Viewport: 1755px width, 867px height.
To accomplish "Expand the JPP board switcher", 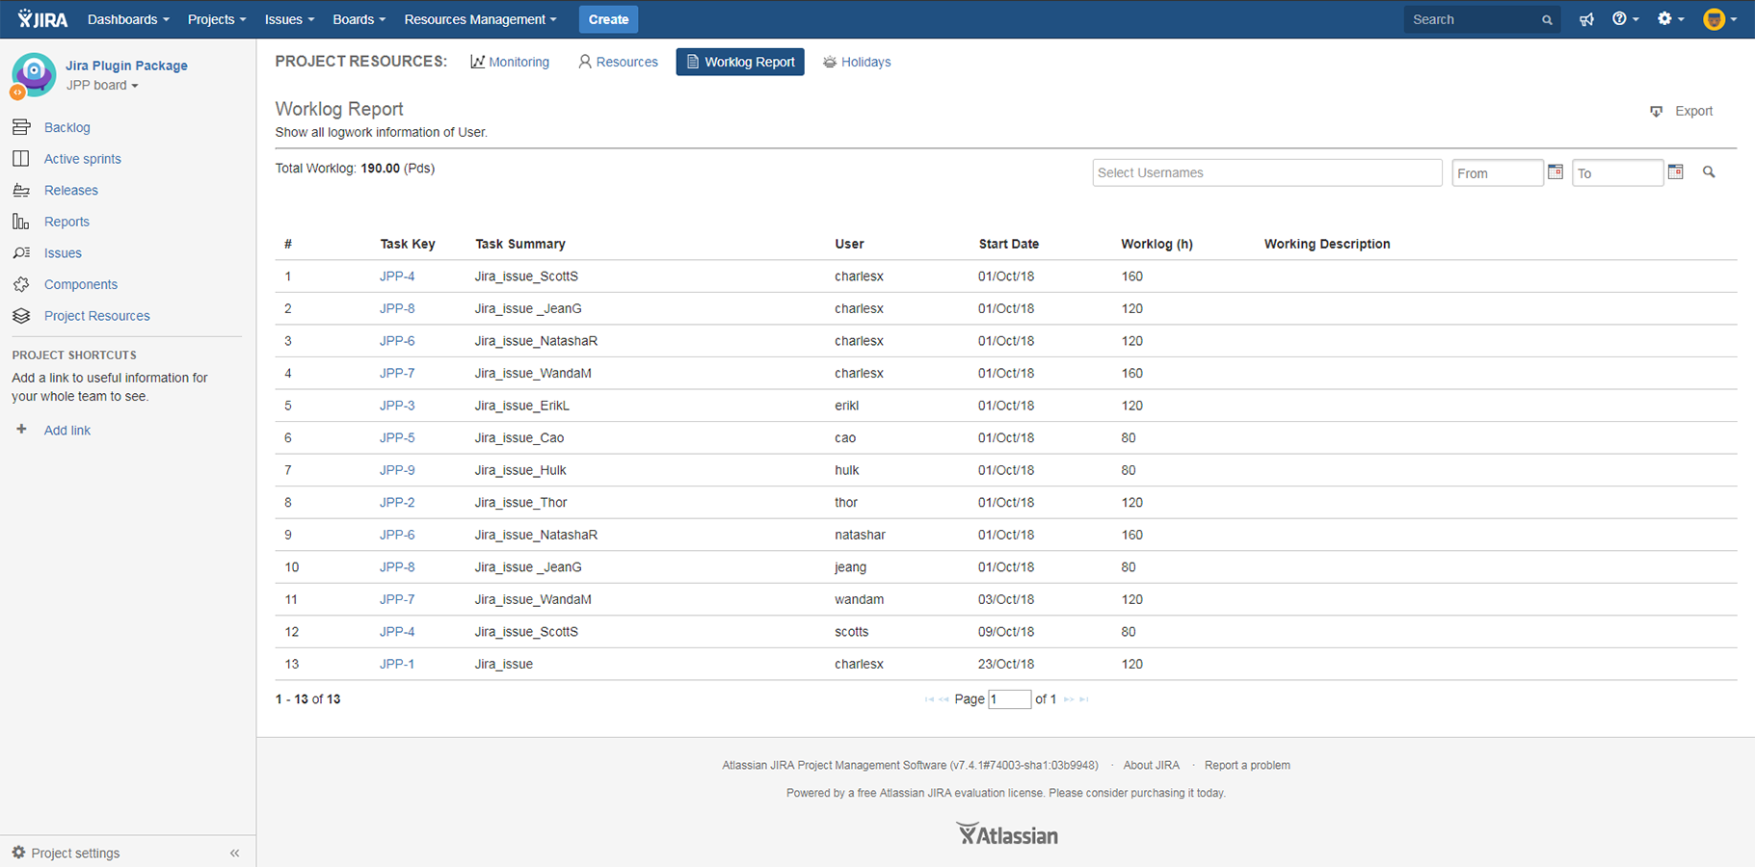I will click(x=102, y=86).
